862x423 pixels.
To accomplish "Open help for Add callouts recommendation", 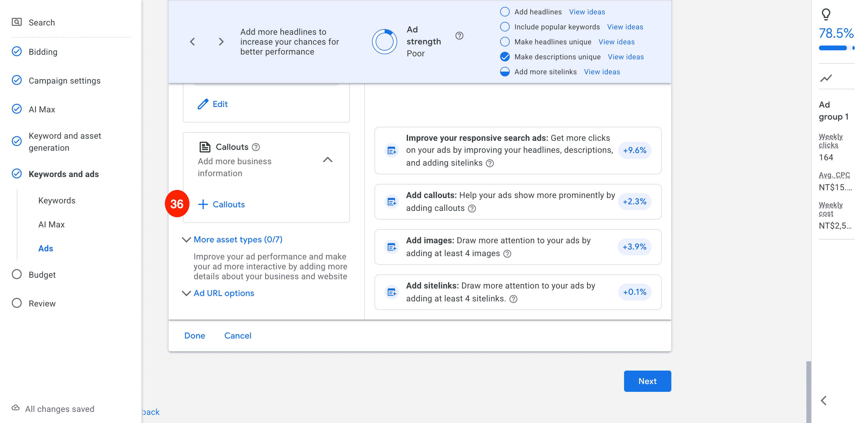I will [x=472, y=209].
